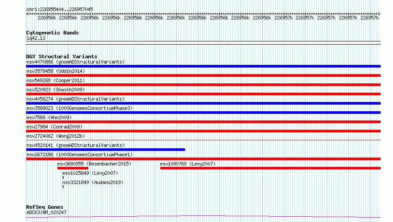Open variant nsv4070886 (gnomADStructuralVariants) label

point(76,62)
